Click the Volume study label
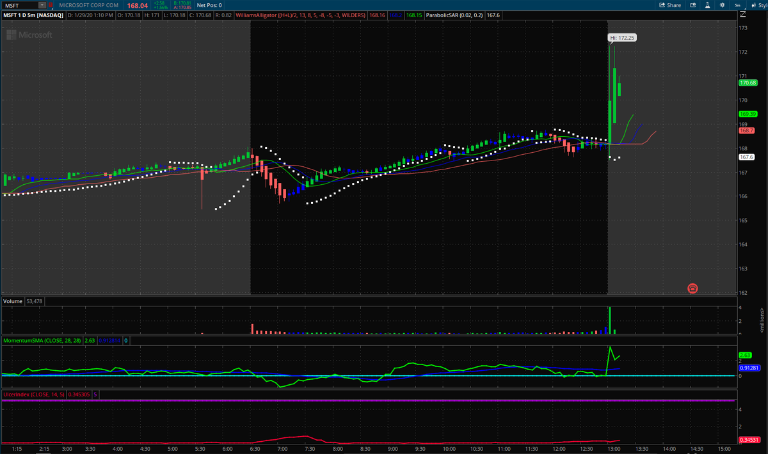 [x=12, y=301]
